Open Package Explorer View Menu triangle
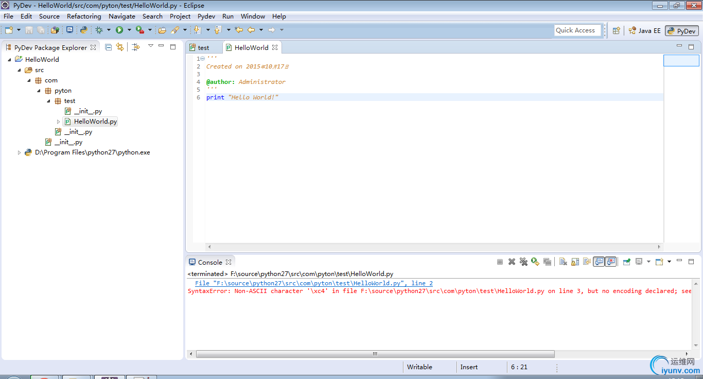703x379 pixels. click(x=151, y=46)
